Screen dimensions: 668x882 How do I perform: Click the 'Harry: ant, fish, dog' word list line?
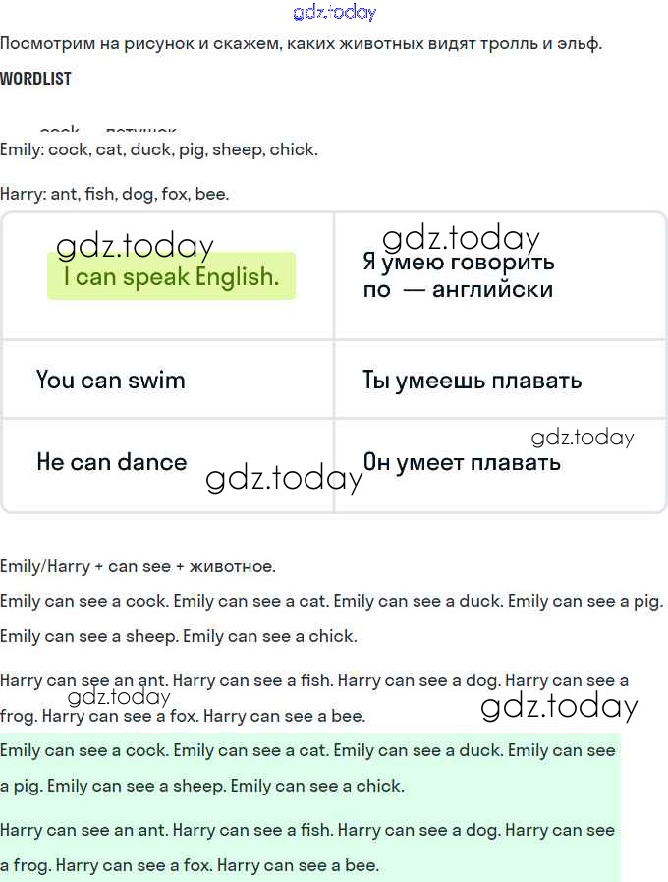pos(115,194)
